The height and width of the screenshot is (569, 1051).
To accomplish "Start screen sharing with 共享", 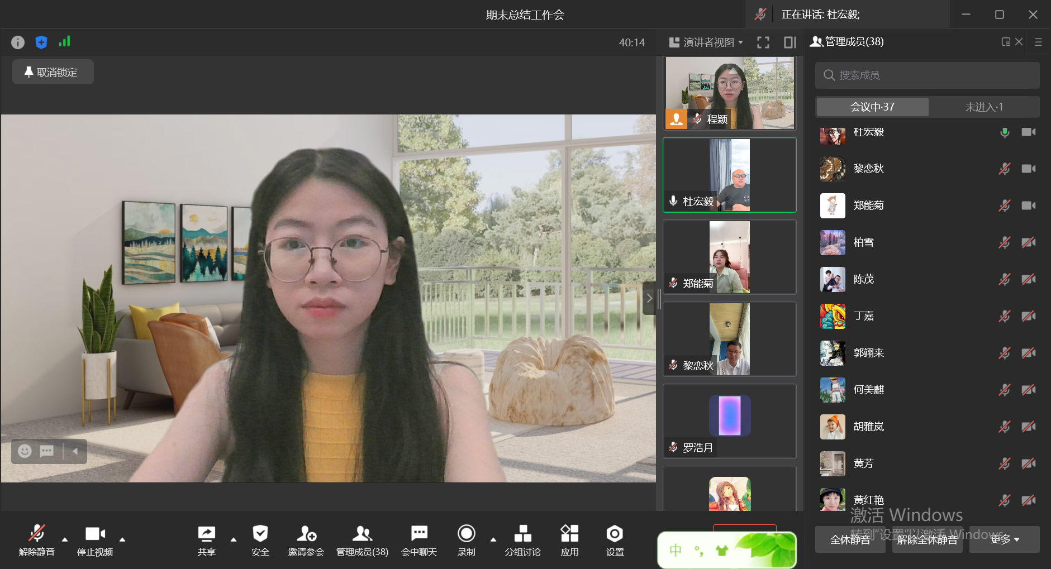I will click(x=206, y=540).
